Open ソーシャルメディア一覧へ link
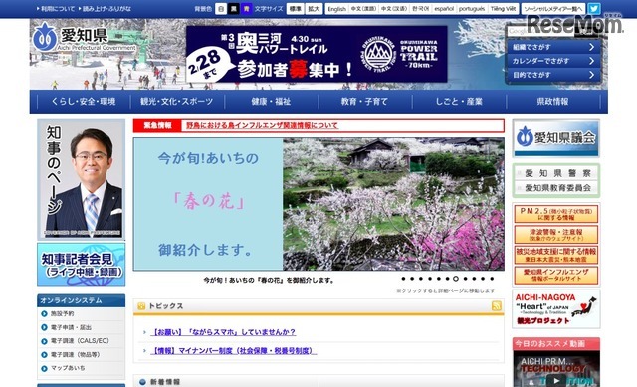This screenshot has width=637, height=387. pos(553,9)
